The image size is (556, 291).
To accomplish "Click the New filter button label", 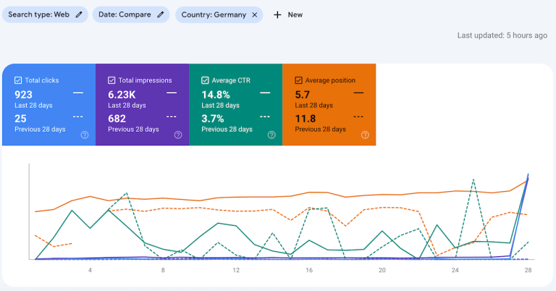I will point(295,14).
